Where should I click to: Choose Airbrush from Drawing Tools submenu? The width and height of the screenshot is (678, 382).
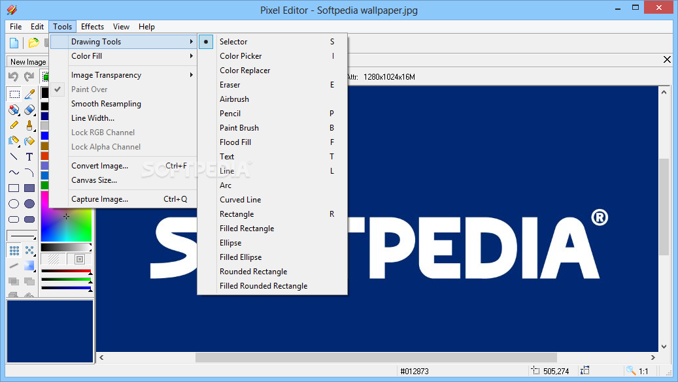pos(273,99)
